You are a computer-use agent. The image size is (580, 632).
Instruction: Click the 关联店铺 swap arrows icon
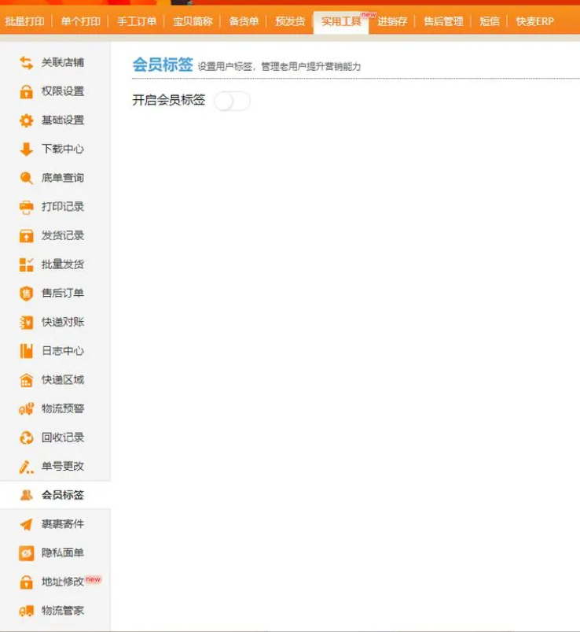(26, 62)
